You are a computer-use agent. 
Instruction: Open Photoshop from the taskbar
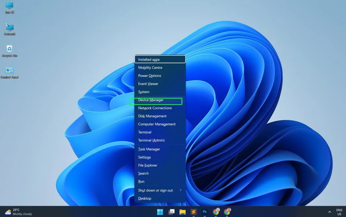click(205, 212)
